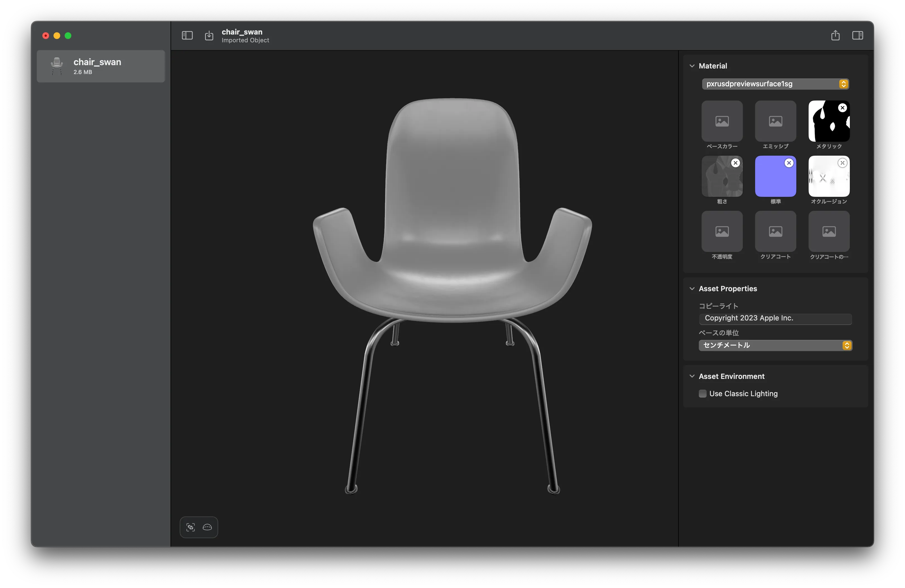Collapse the Asset Environment section
Image resolution: width=905 pixels, height=588 pixels.
[692, 376]
